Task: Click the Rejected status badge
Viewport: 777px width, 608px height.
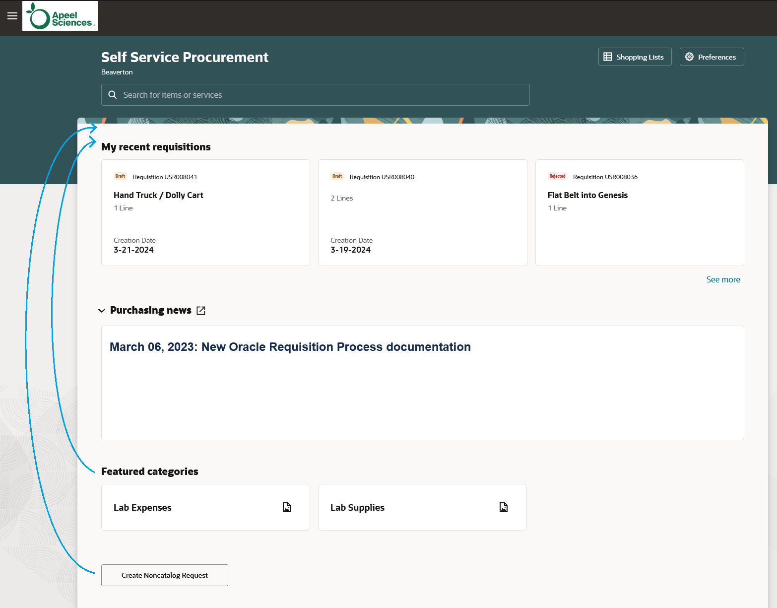Action: (x=557, y=176)
